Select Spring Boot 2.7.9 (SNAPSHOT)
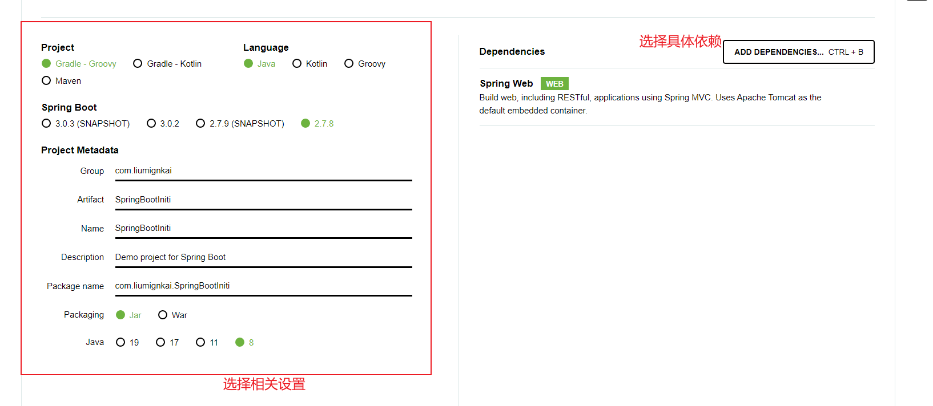The width and height of the screenshot is (933, 406). [200, 124]
